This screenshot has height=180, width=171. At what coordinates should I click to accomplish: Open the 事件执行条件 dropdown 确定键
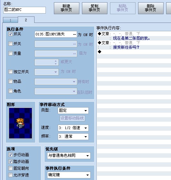pos(69,175)
